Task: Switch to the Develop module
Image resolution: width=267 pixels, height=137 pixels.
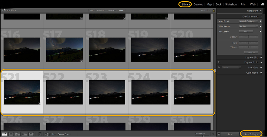Action: [198, 4]
